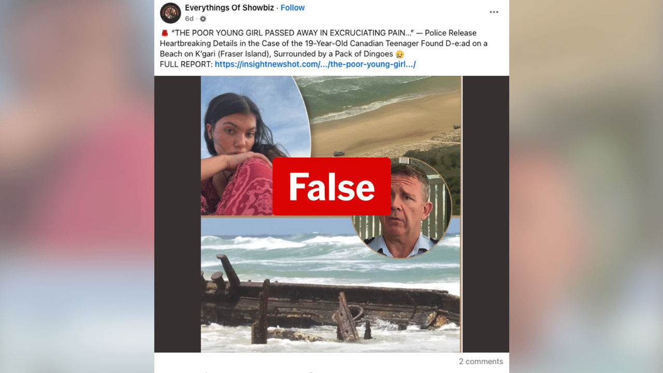View the 2 comments on the post
This screenshot has height=373, width=663.
[481, 362]
